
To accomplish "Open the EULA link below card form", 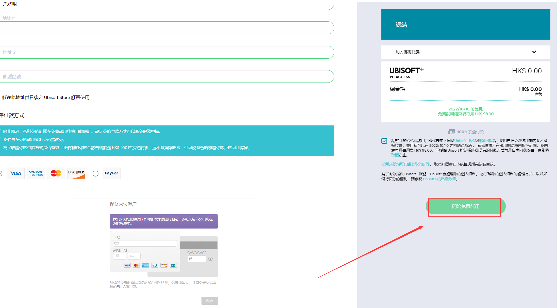I will pos(121,287).
